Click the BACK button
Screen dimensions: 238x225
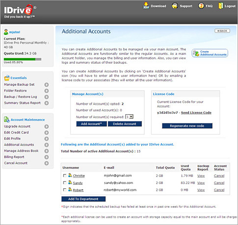tap(222, 31)
